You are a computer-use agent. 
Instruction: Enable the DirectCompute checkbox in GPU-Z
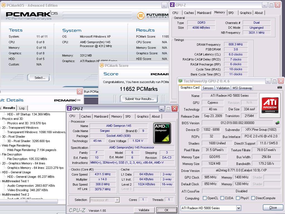pyautogui.click(x=253, y=198)
